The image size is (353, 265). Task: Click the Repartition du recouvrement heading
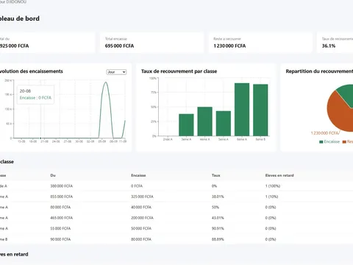pos(319,71)
